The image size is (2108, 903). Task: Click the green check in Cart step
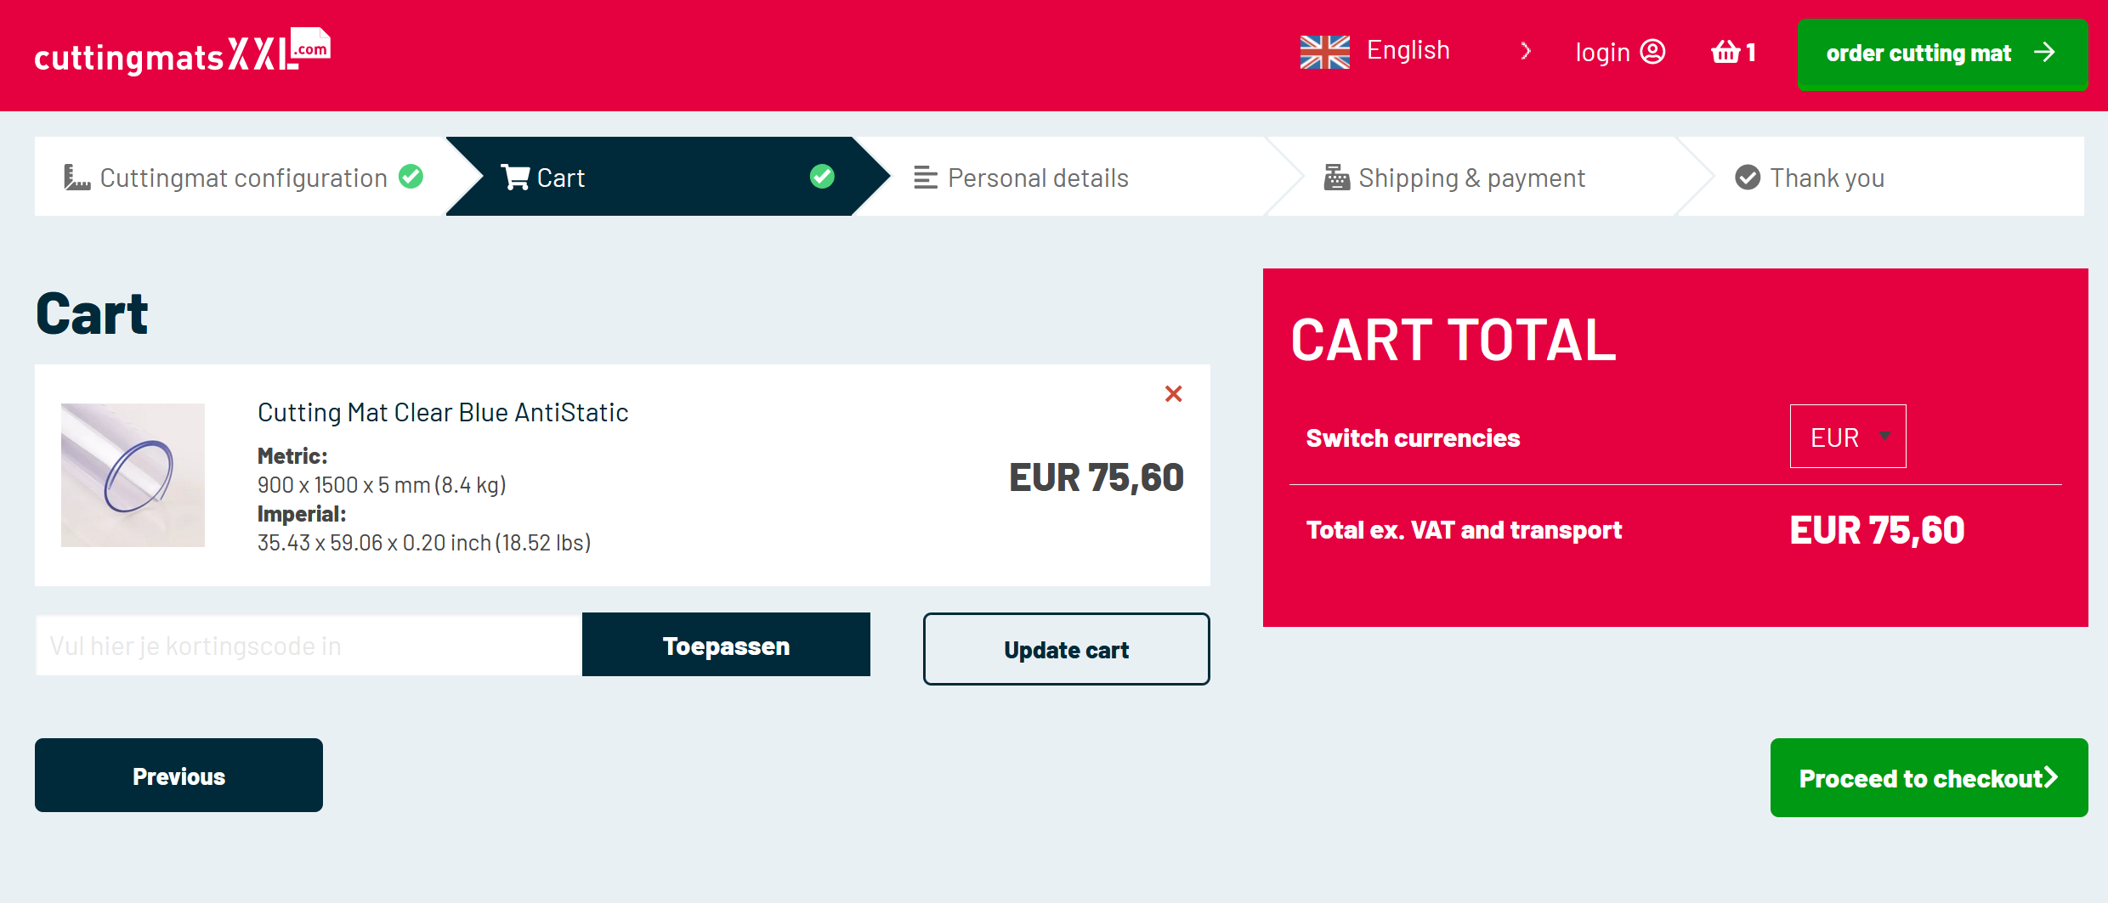(x=822, y=177)
